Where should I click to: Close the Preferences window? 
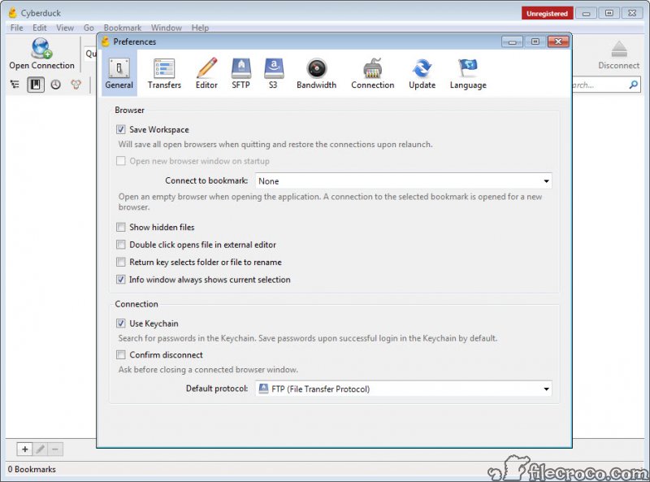click(558, 41)
